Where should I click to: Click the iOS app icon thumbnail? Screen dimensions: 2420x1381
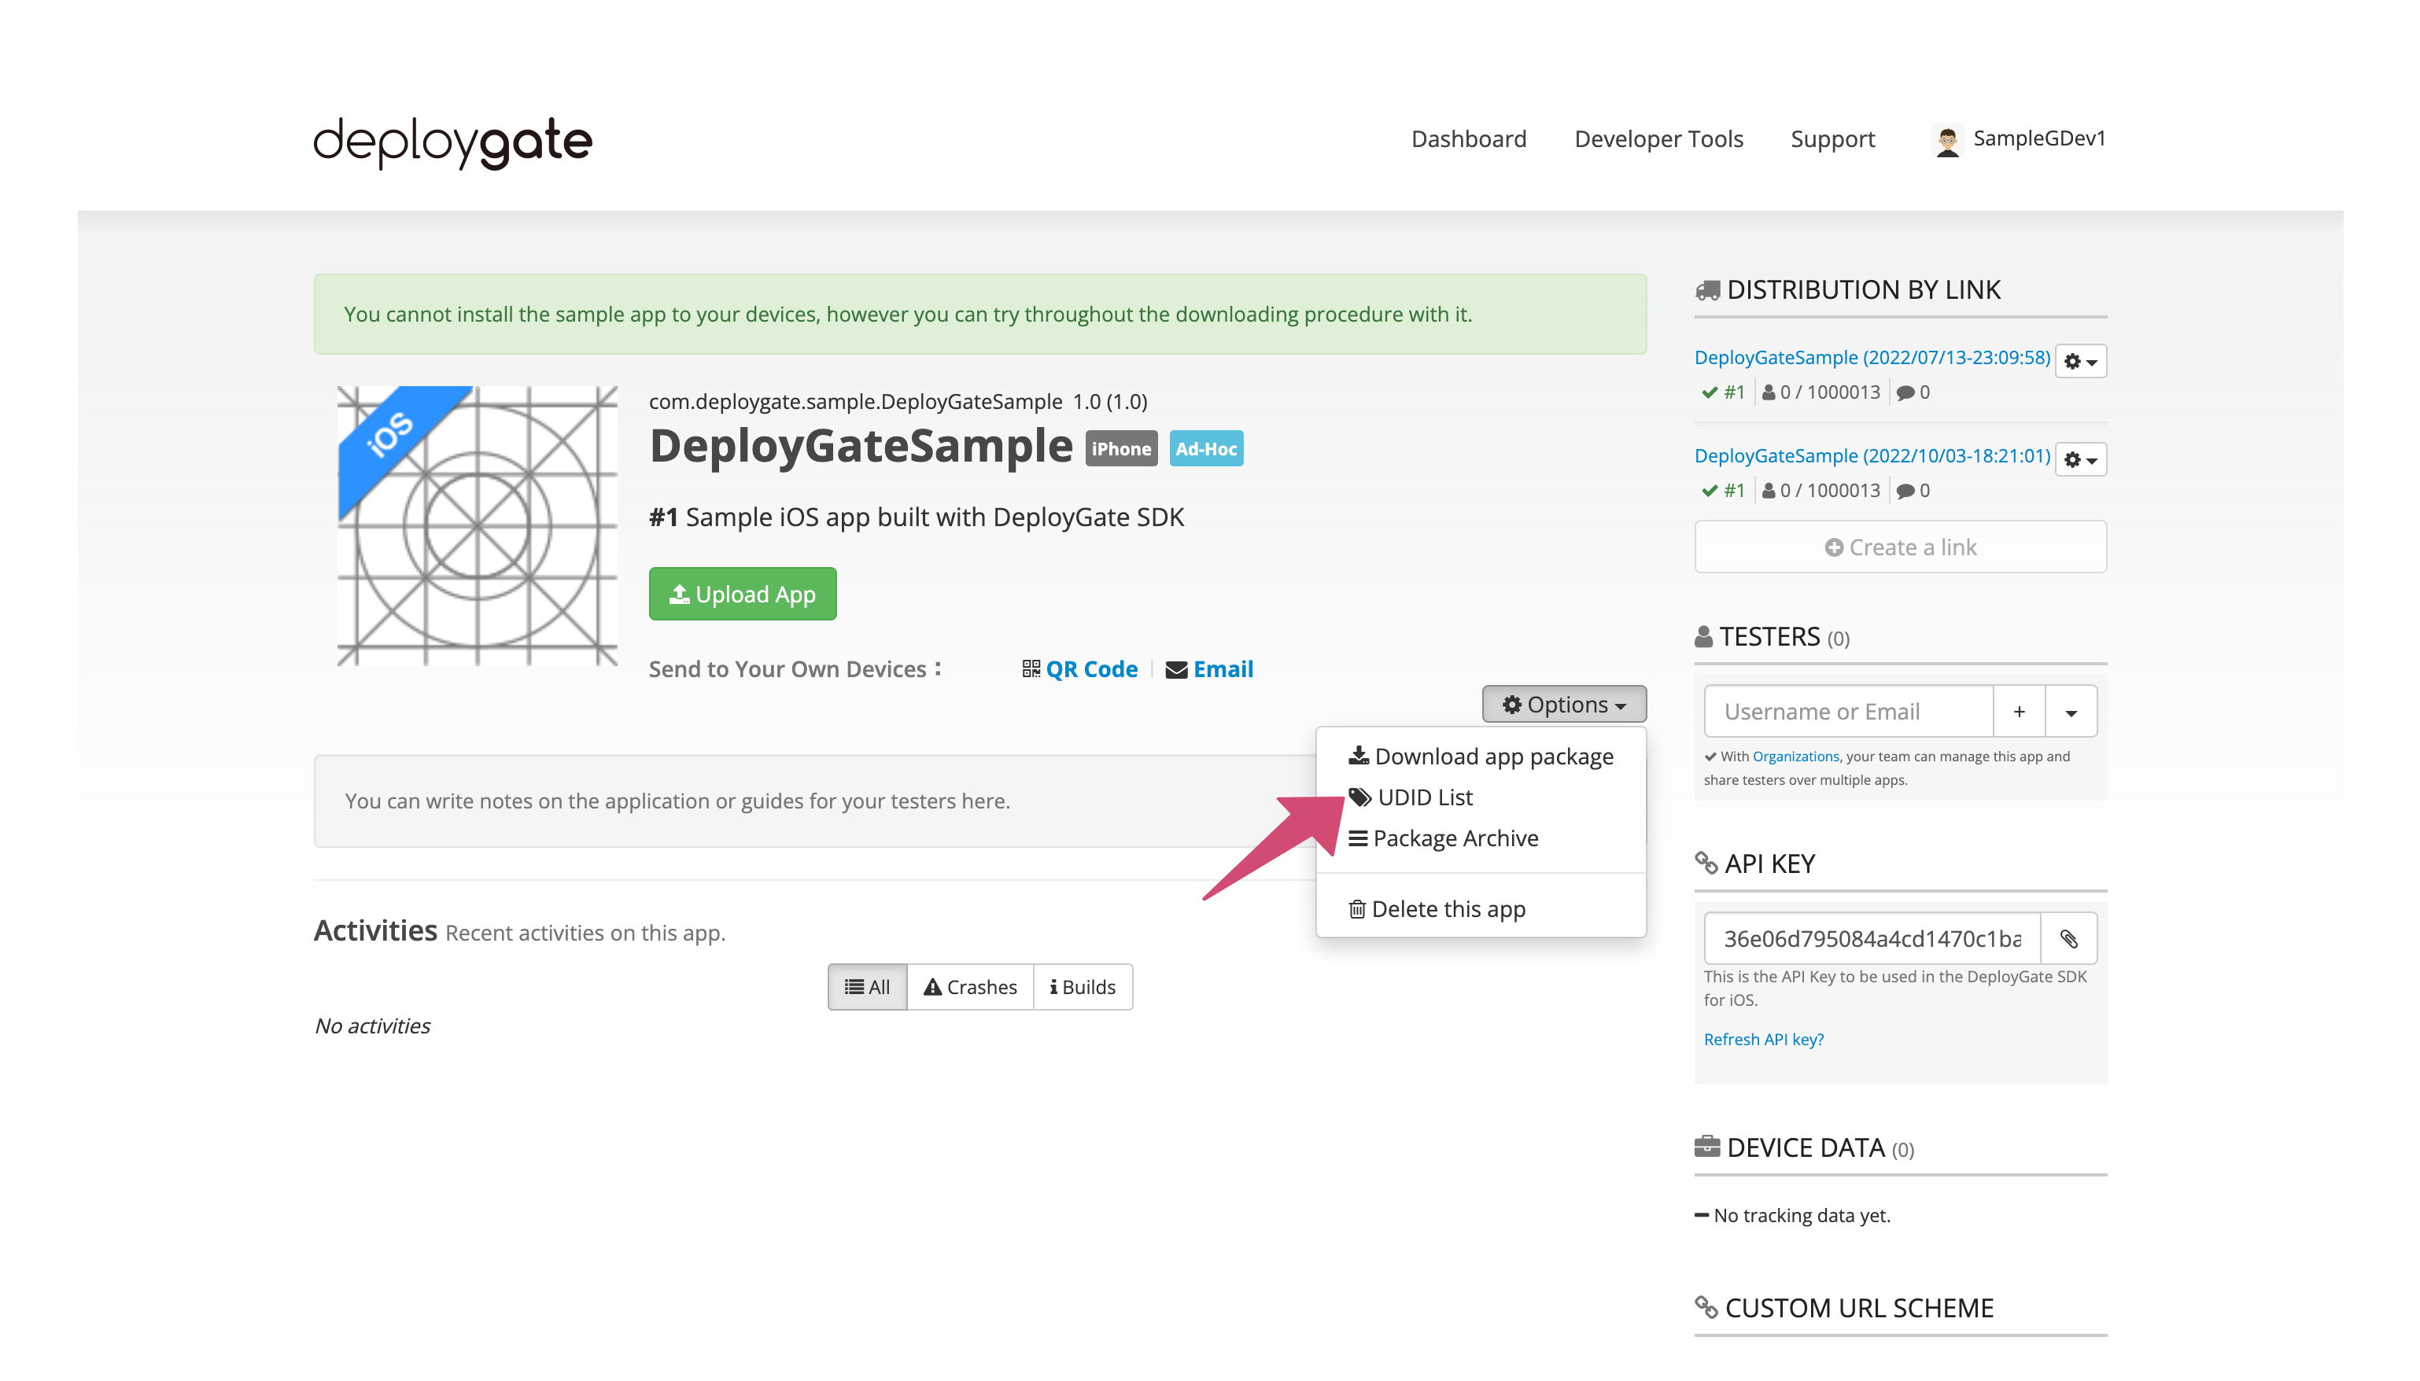point(478,525)
